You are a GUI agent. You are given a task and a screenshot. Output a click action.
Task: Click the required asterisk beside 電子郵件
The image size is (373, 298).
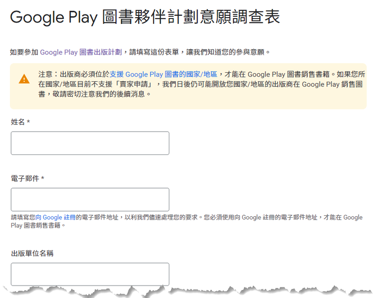pyautogui.click(x=43, y=178)
